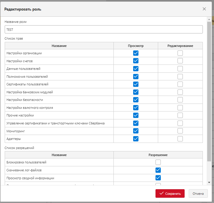
Task: Uncheck Разрешение for Скачивание лог-файлов
Action: [158, 170]
